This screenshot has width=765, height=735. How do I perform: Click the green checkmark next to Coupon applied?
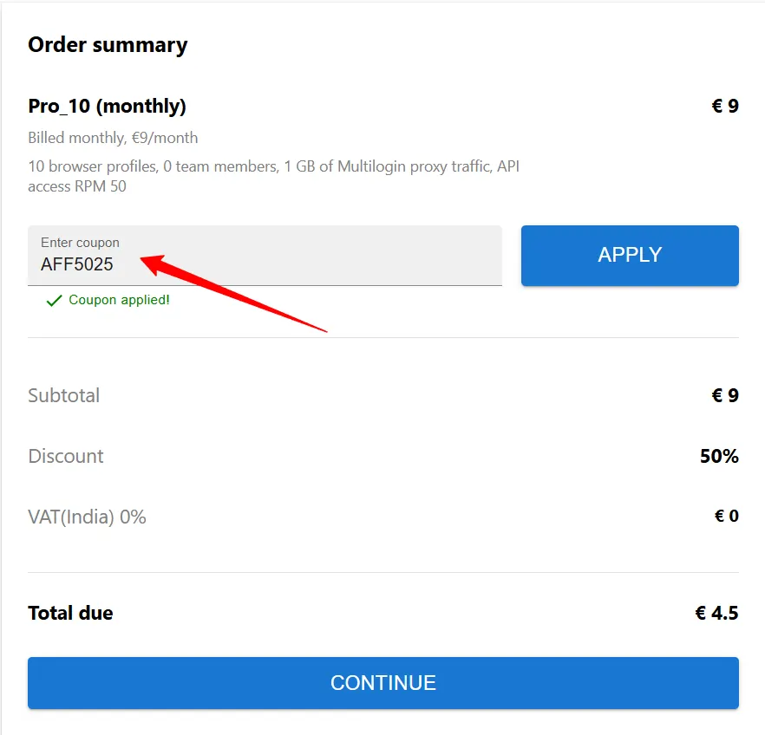(x=53, y=300)
